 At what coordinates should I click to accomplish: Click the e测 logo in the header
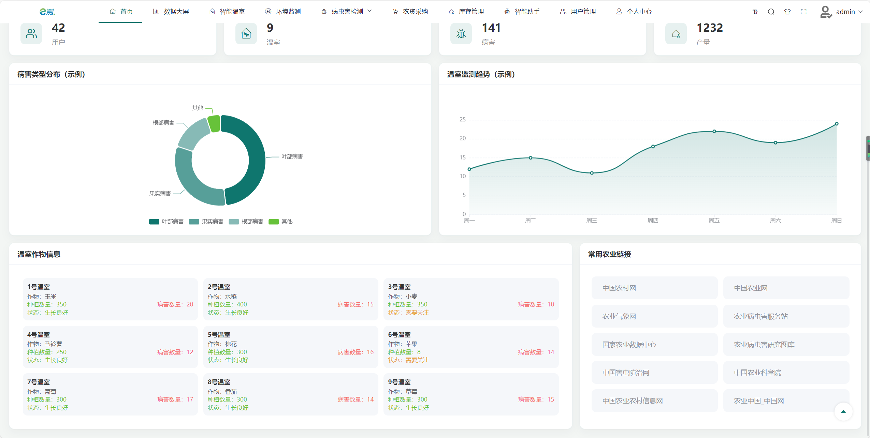pyautogui.click(x=47, y=12)
